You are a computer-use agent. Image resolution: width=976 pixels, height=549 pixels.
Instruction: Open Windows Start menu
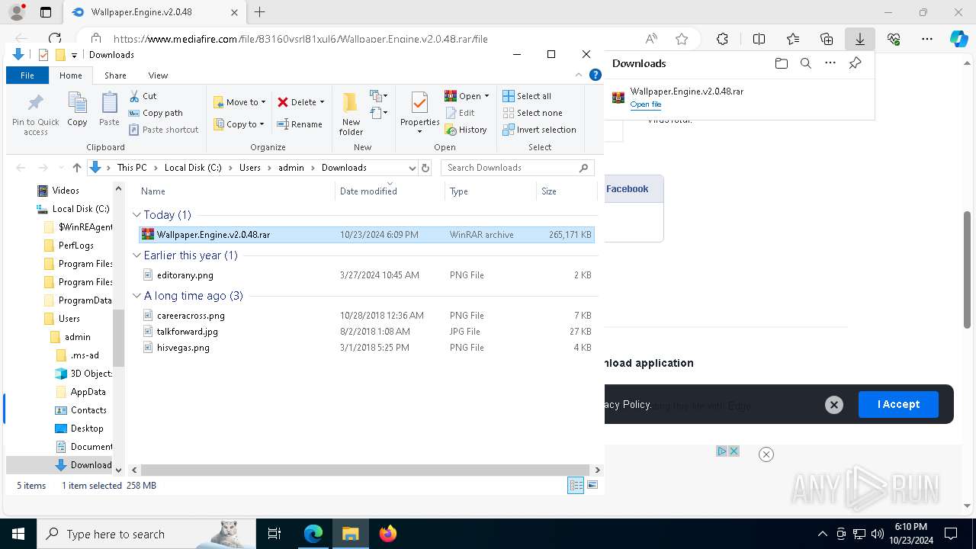(x=18, y=534)
